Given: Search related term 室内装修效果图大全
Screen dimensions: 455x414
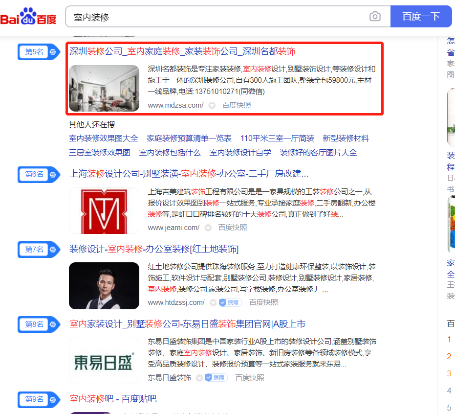Looking at the screenshot, I should (104, 138).
